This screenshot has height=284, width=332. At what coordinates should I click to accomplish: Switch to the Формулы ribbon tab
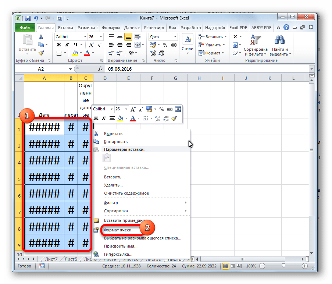pyautogui.click(x=111, y=28)
